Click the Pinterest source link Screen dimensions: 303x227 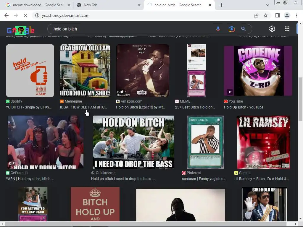point(191,173)
